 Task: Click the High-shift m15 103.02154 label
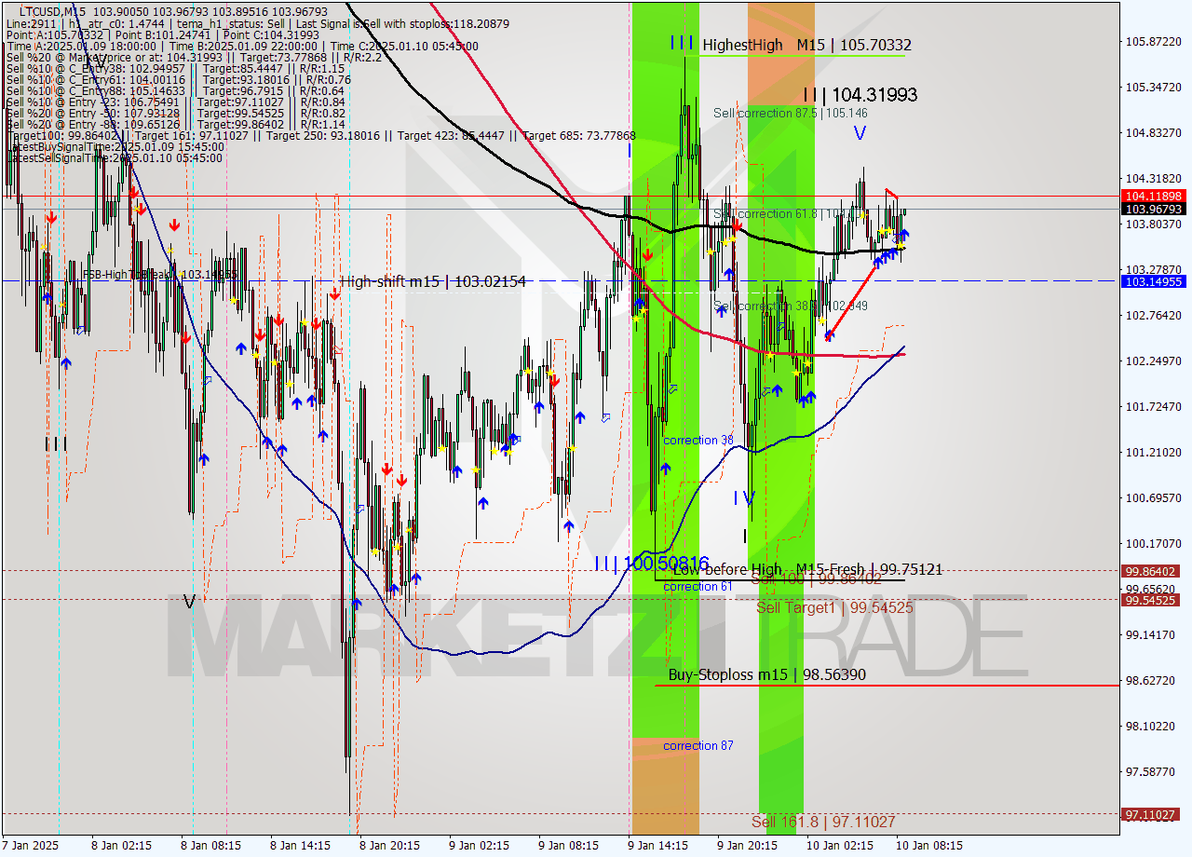433,280
